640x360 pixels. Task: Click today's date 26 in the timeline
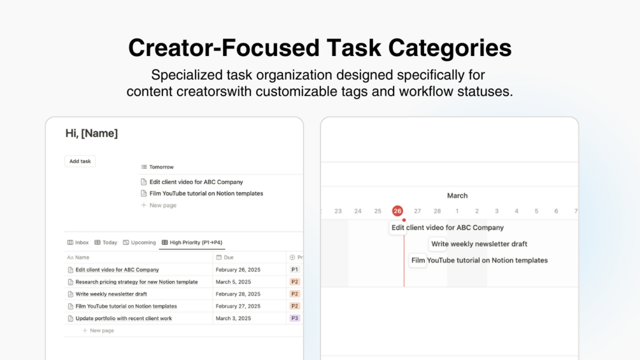[x=397, y=211]
